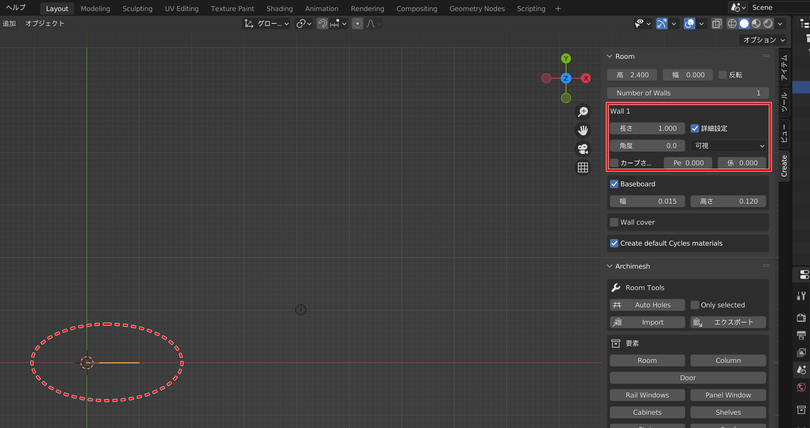Enable snapping magnet icon
The height and width of the screenshot is (428, 810).
click(323, 24)
